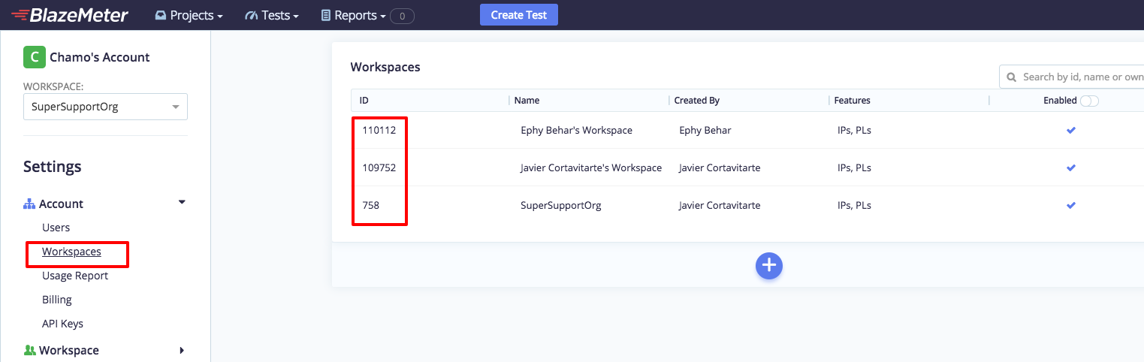Click the green C account avatar
The image size is (1144, 362).
34,57
